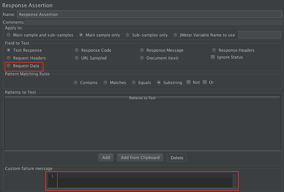
Task: Select the Request Data radio button
Action: click(9, 66)
